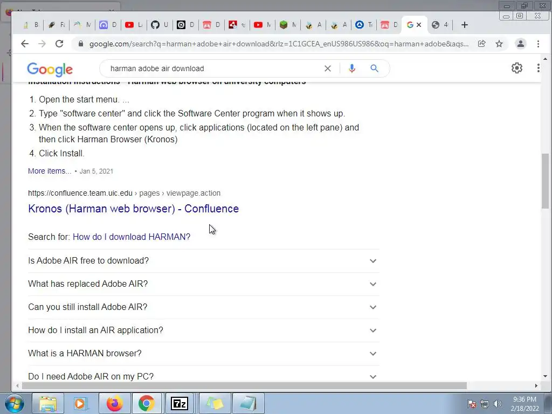Start voice search with the microphone icon
This screenshot has width=552, height=414.
pos(351,68)
